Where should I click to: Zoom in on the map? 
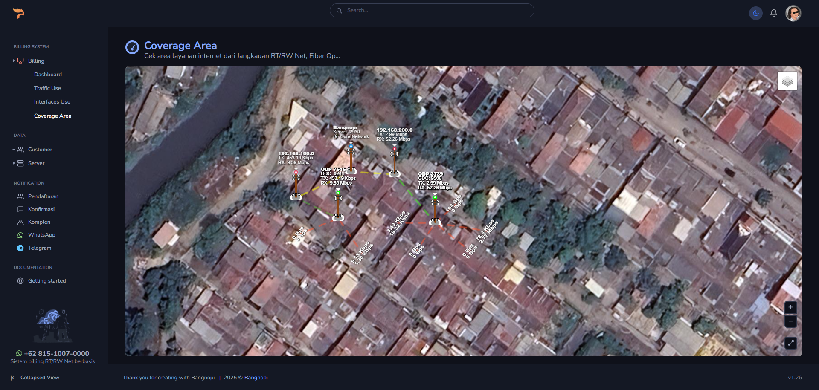coord(790,307)
